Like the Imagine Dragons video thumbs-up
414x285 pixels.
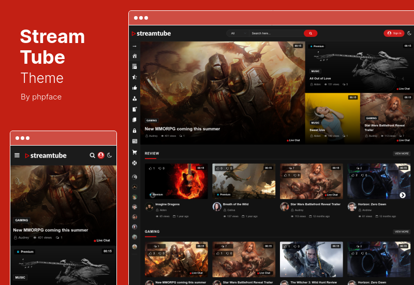tap(152, 168)
